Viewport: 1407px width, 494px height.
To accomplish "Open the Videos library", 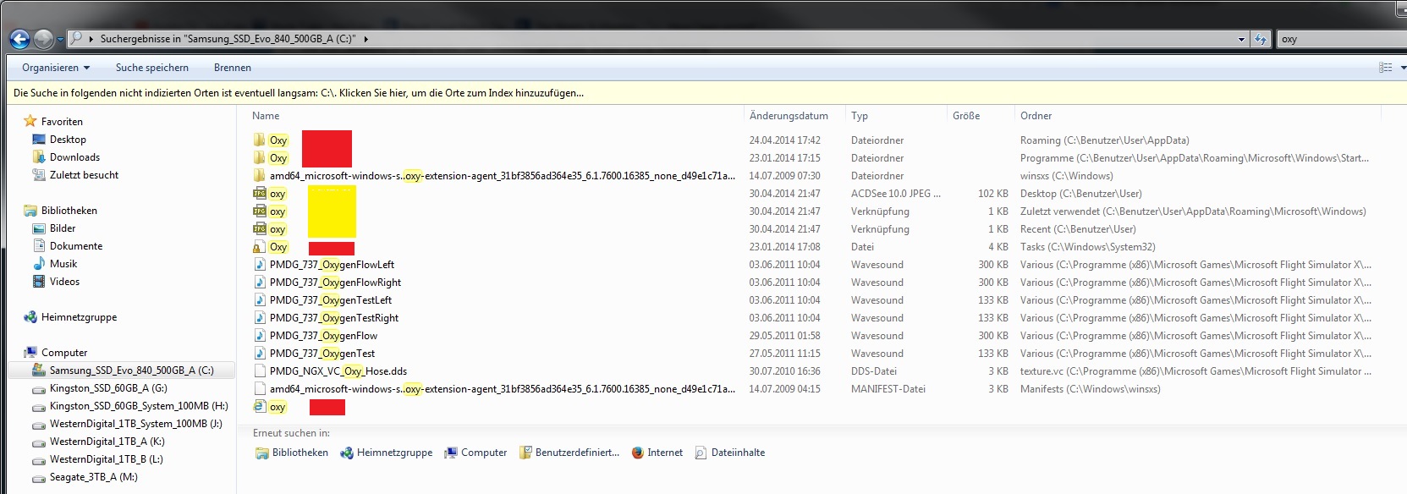I will 64,282.
